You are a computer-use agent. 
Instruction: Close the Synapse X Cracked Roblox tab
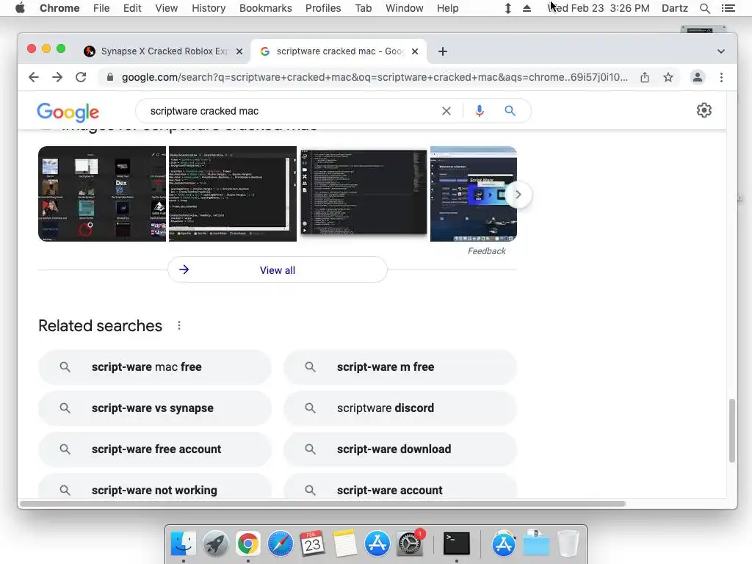[x=239, y=51]
